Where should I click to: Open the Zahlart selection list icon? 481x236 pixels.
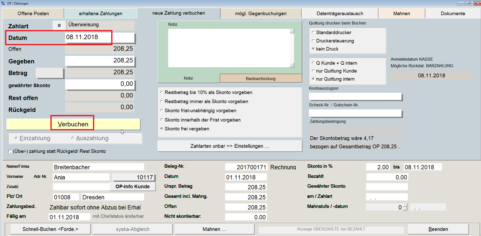click(59, 25)
